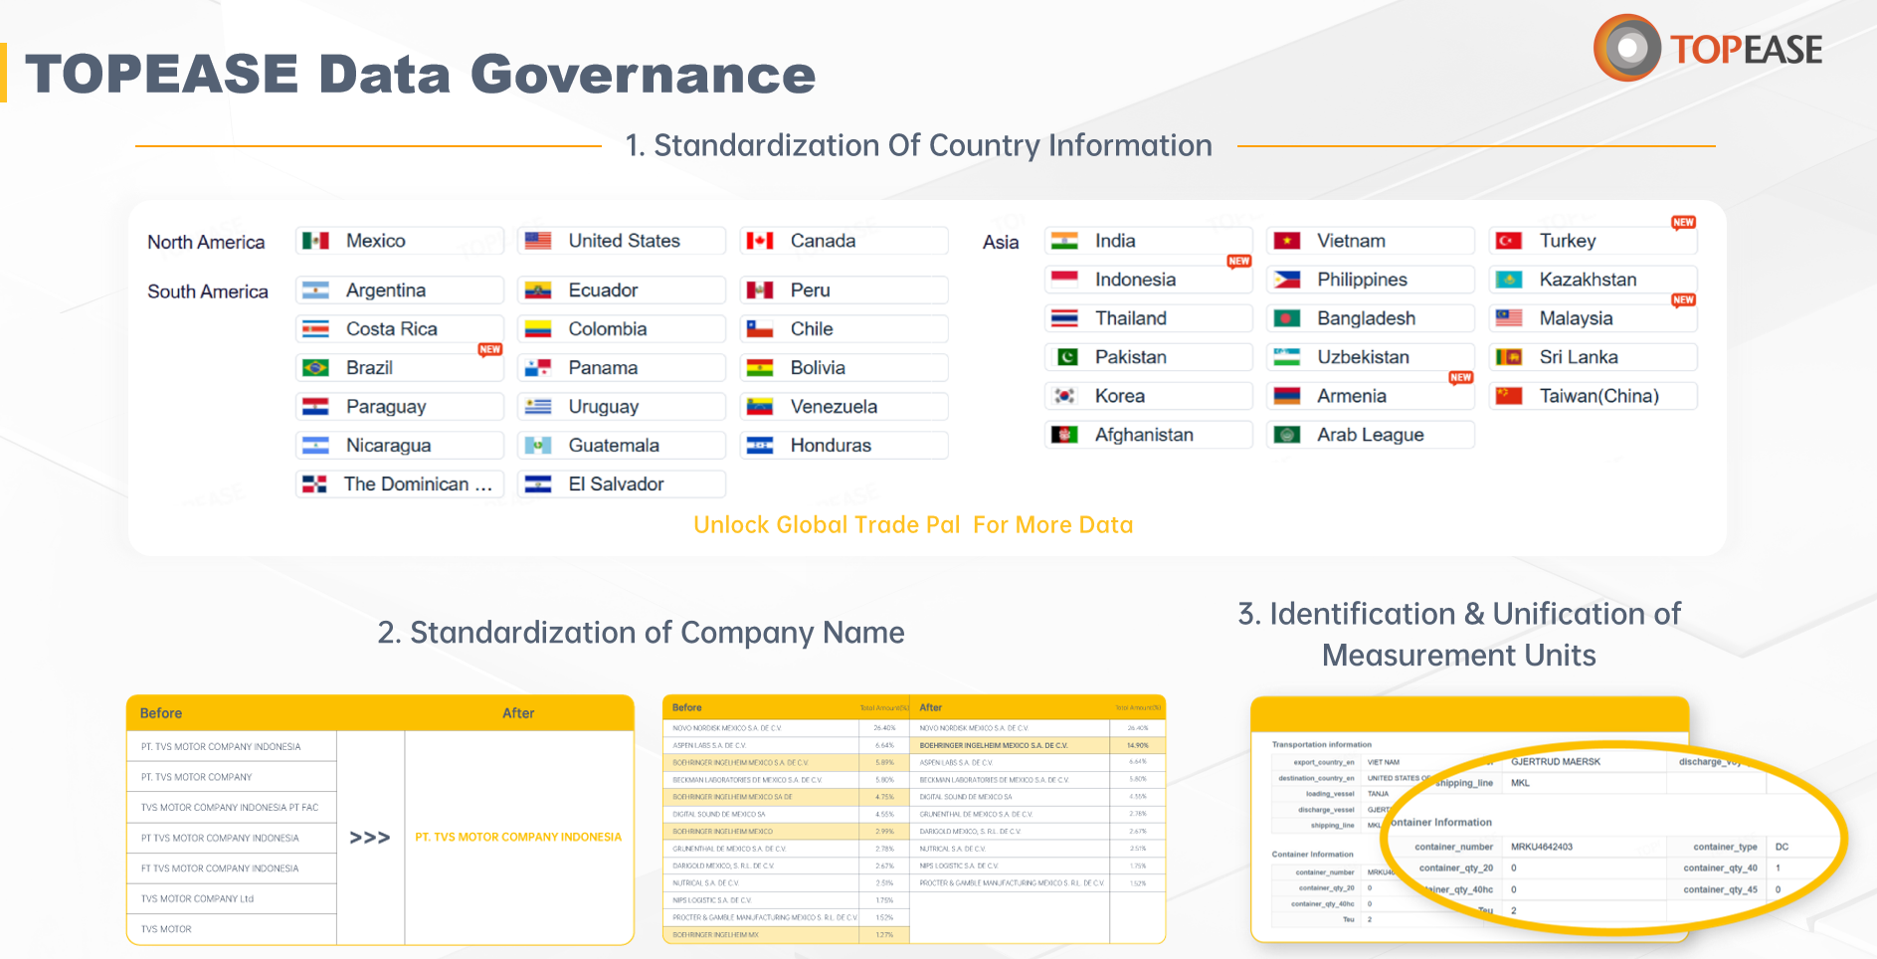
Task: Click the Turkey flag icon
Action: [x=1509, y=241]
